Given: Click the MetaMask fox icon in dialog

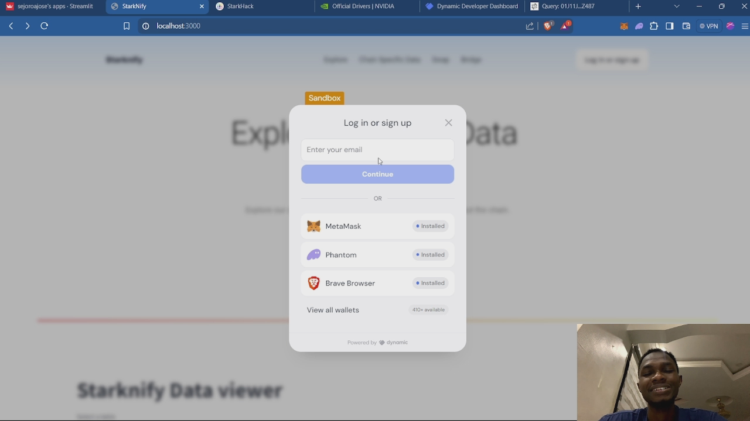Looking at the screenshot, I should tap(313, 226).
